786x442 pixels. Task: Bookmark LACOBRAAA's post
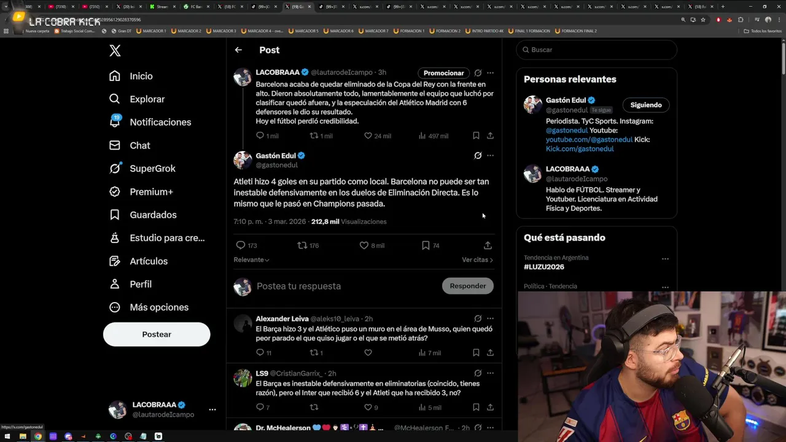(x=476, y=136)
